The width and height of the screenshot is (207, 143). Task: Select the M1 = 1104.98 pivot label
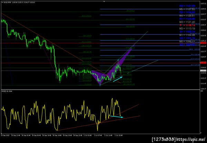coord(187,35)
